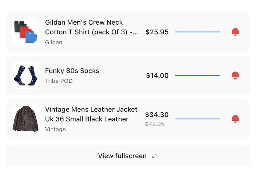Click the price alert bell for Gildan T Shirt
This screenshot has width=260, height=176.
(235, 32)
